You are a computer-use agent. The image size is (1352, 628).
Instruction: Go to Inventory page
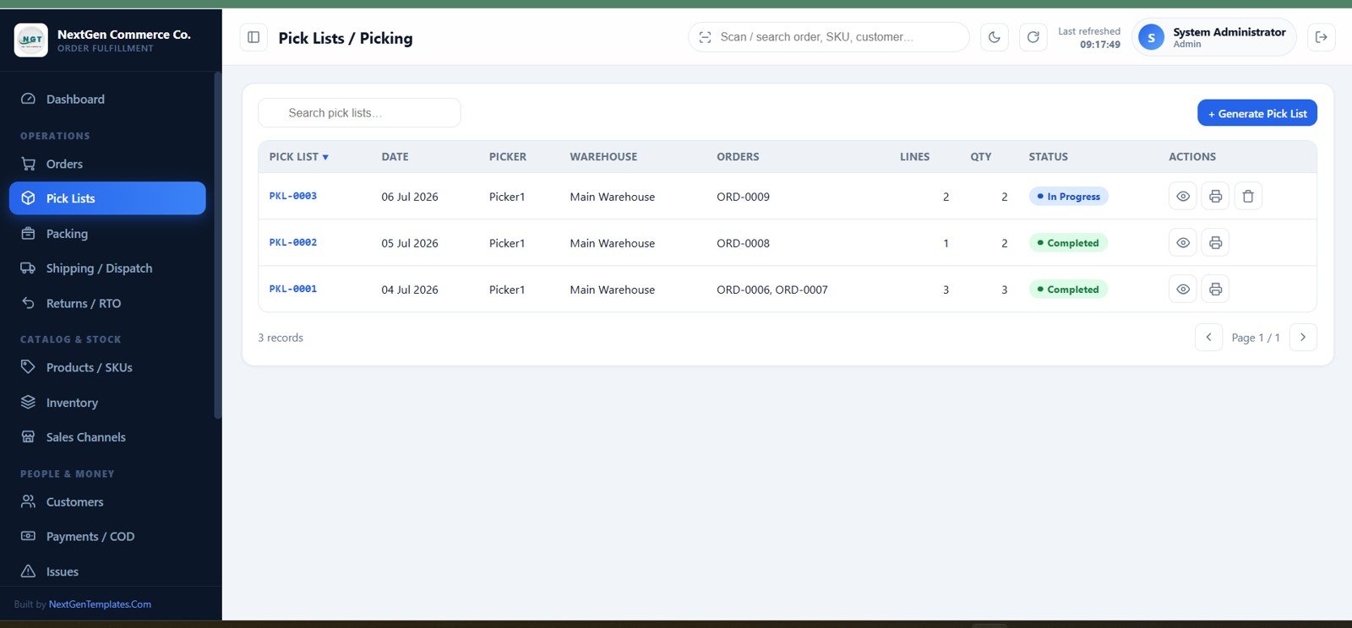pos(107,403)
